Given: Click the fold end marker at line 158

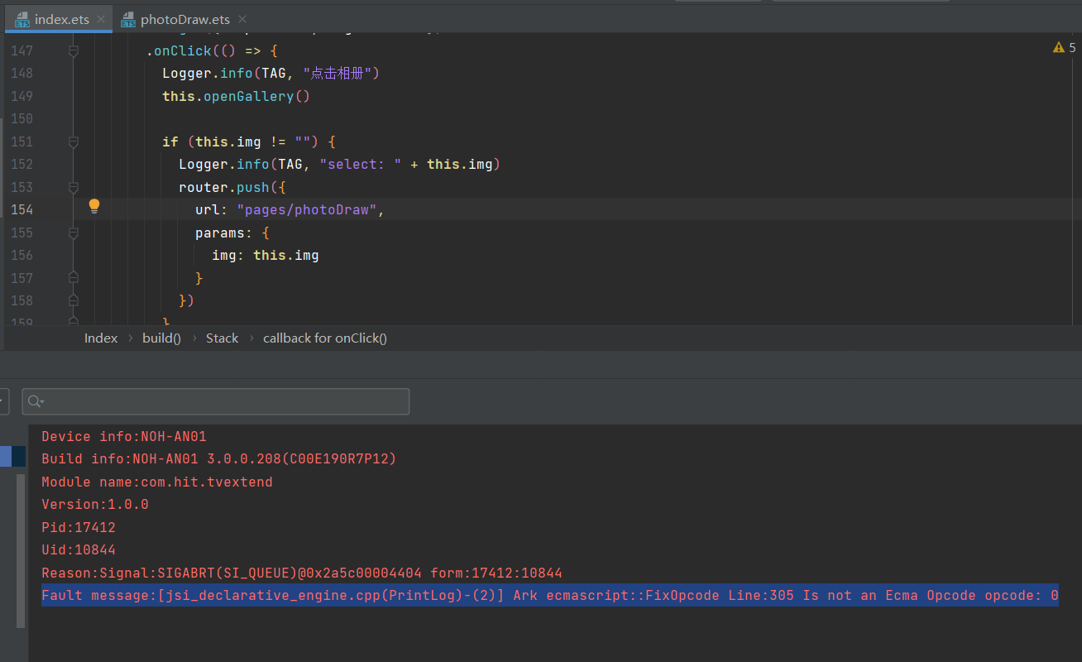Looking at the screenshot, I should [x=73, y=300].
